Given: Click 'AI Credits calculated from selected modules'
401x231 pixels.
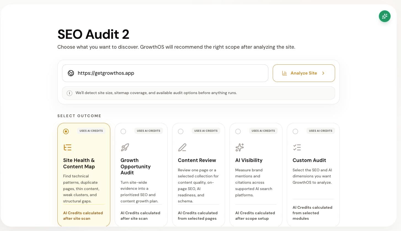Looking at the screenshot, I should coord(312,213).
